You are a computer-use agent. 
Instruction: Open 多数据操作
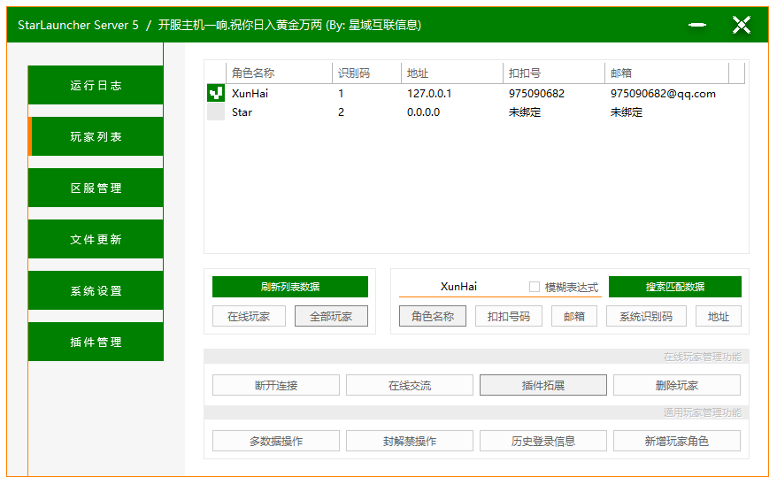click(x=276, y=441)
